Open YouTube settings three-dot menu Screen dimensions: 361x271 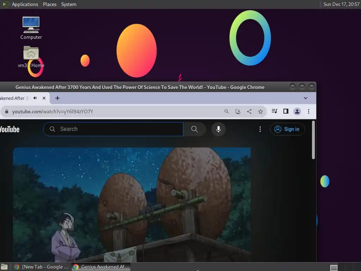tap(260, 129)
